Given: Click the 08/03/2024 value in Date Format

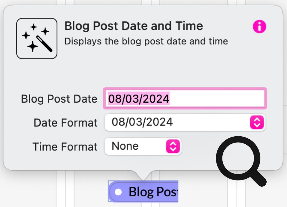Looking at the screenshot, I should [x=142, y=122].
